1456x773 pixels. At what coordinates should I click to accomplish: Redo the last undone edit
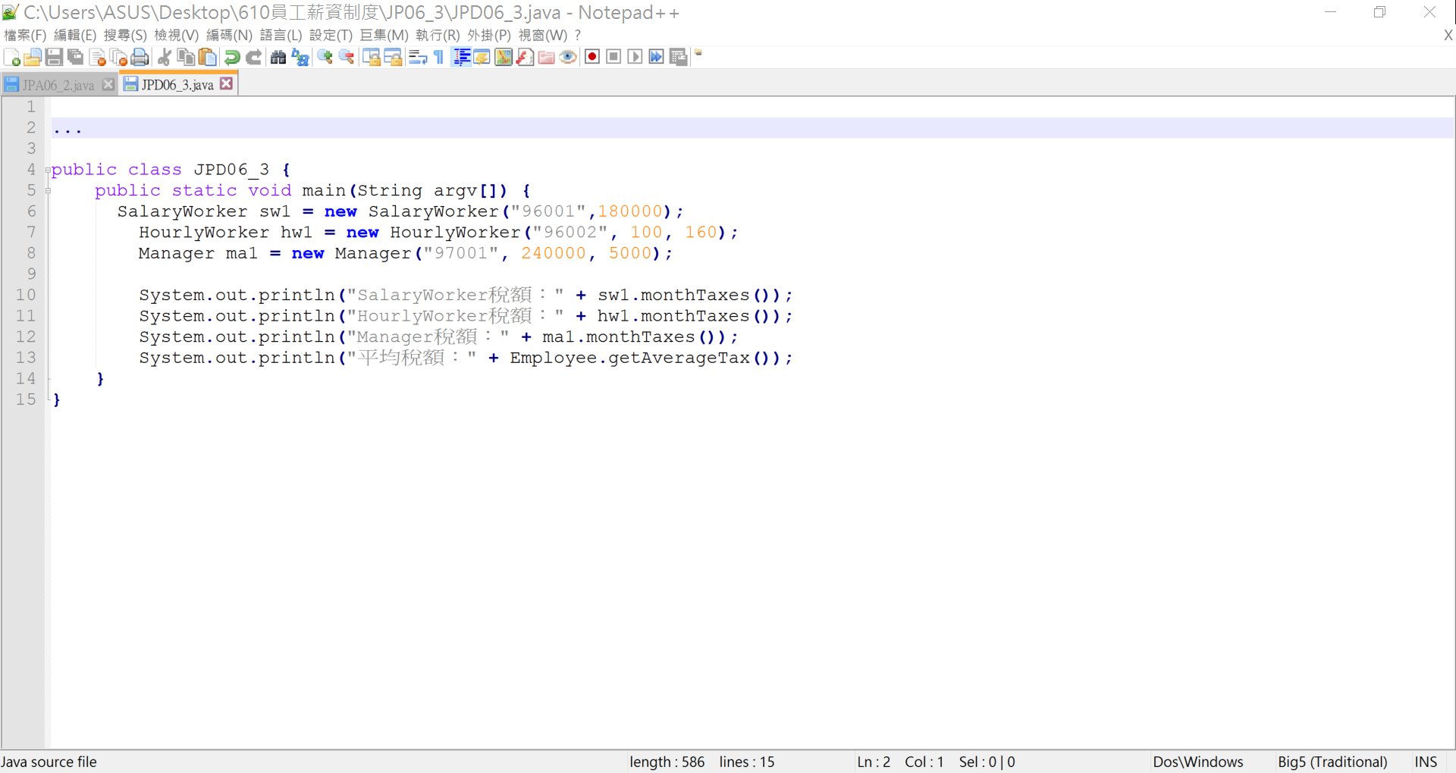[x=254, y=58]
